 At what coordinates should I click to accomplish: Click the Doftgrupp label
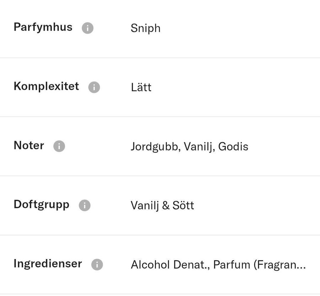[41, 205]
